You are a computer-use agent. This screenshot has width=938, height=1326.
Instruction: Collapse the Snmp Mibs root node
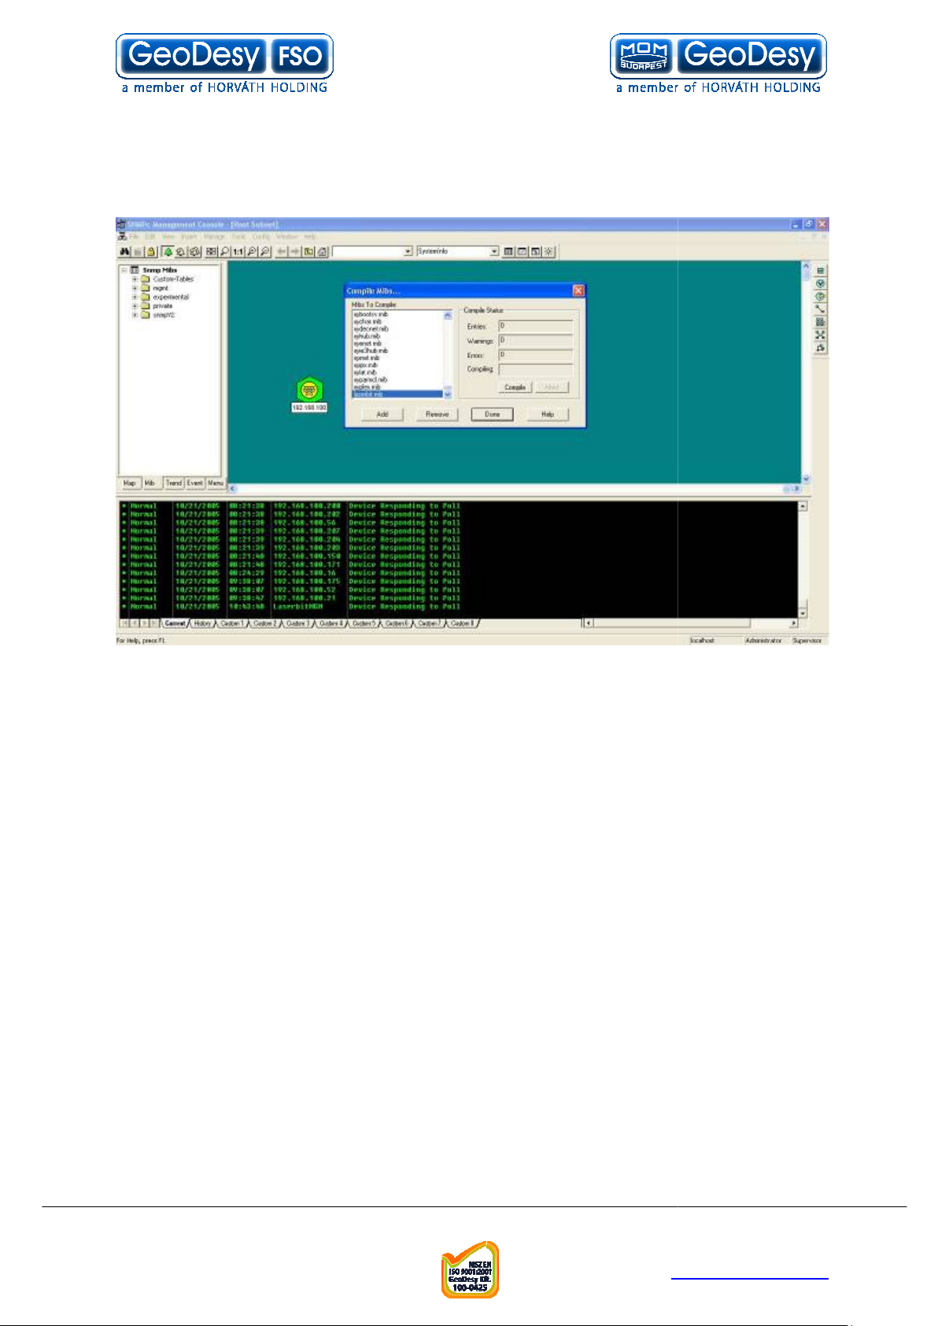point(124,270)
